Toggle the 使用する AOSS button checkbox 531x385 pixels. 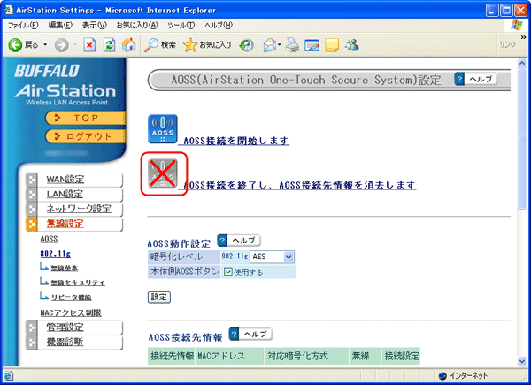point(228,272)
